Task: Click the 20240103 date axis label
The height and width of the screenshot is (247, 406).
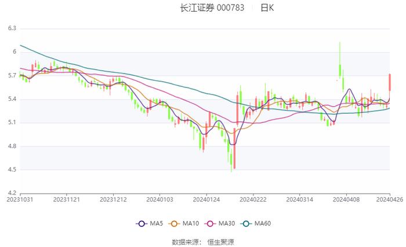Action: point(159,199)
